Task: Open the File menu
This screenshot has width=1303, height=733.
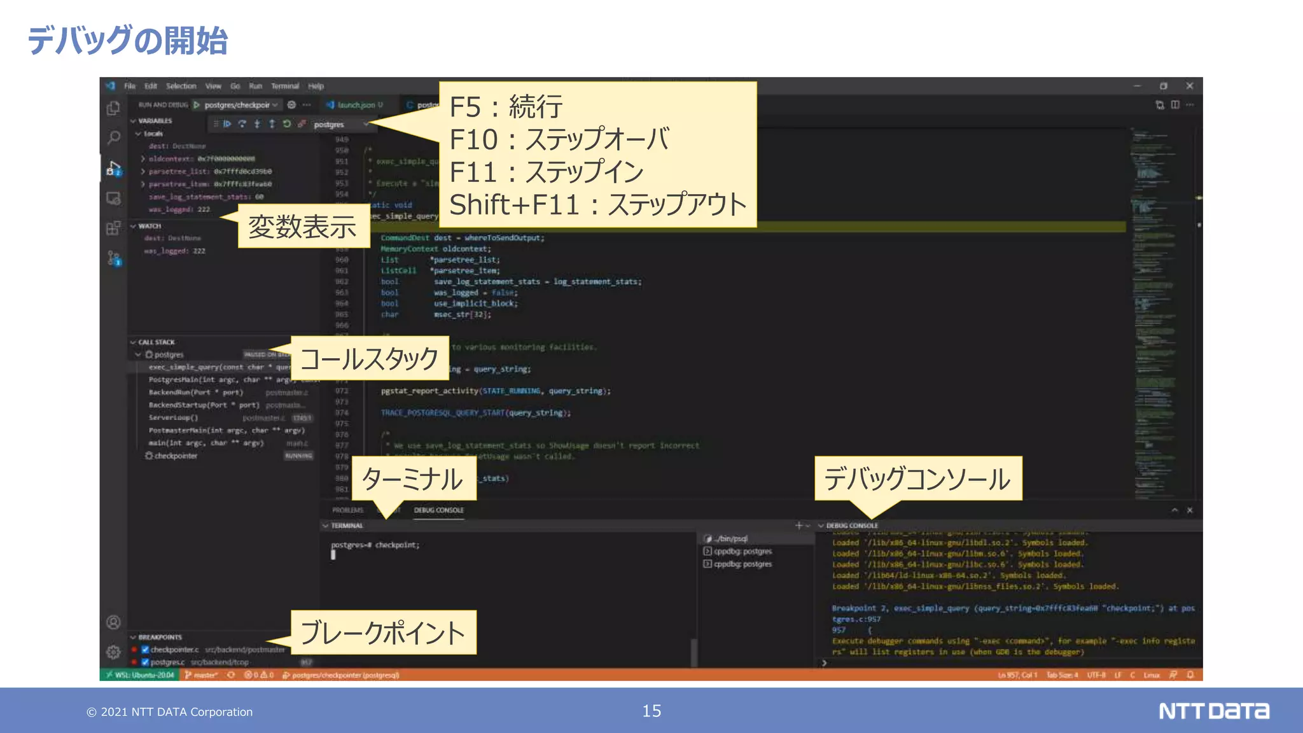Action: point(130,86)
